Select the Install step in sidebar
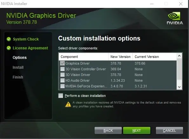This screenshot has height=139, width=189. [x=18, y=67]
